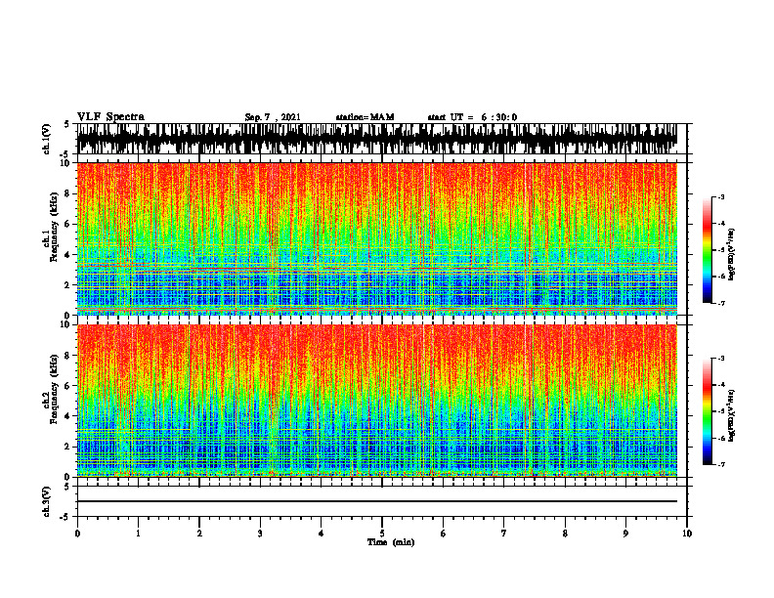This screenshot has width=774, height=598.
Task: Click the "5" tick of ch.1(V) axis
Action: 67,124
